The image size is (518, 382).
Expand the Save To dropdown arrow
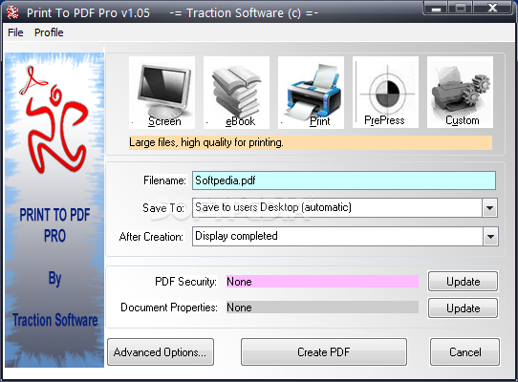point(490,208)
